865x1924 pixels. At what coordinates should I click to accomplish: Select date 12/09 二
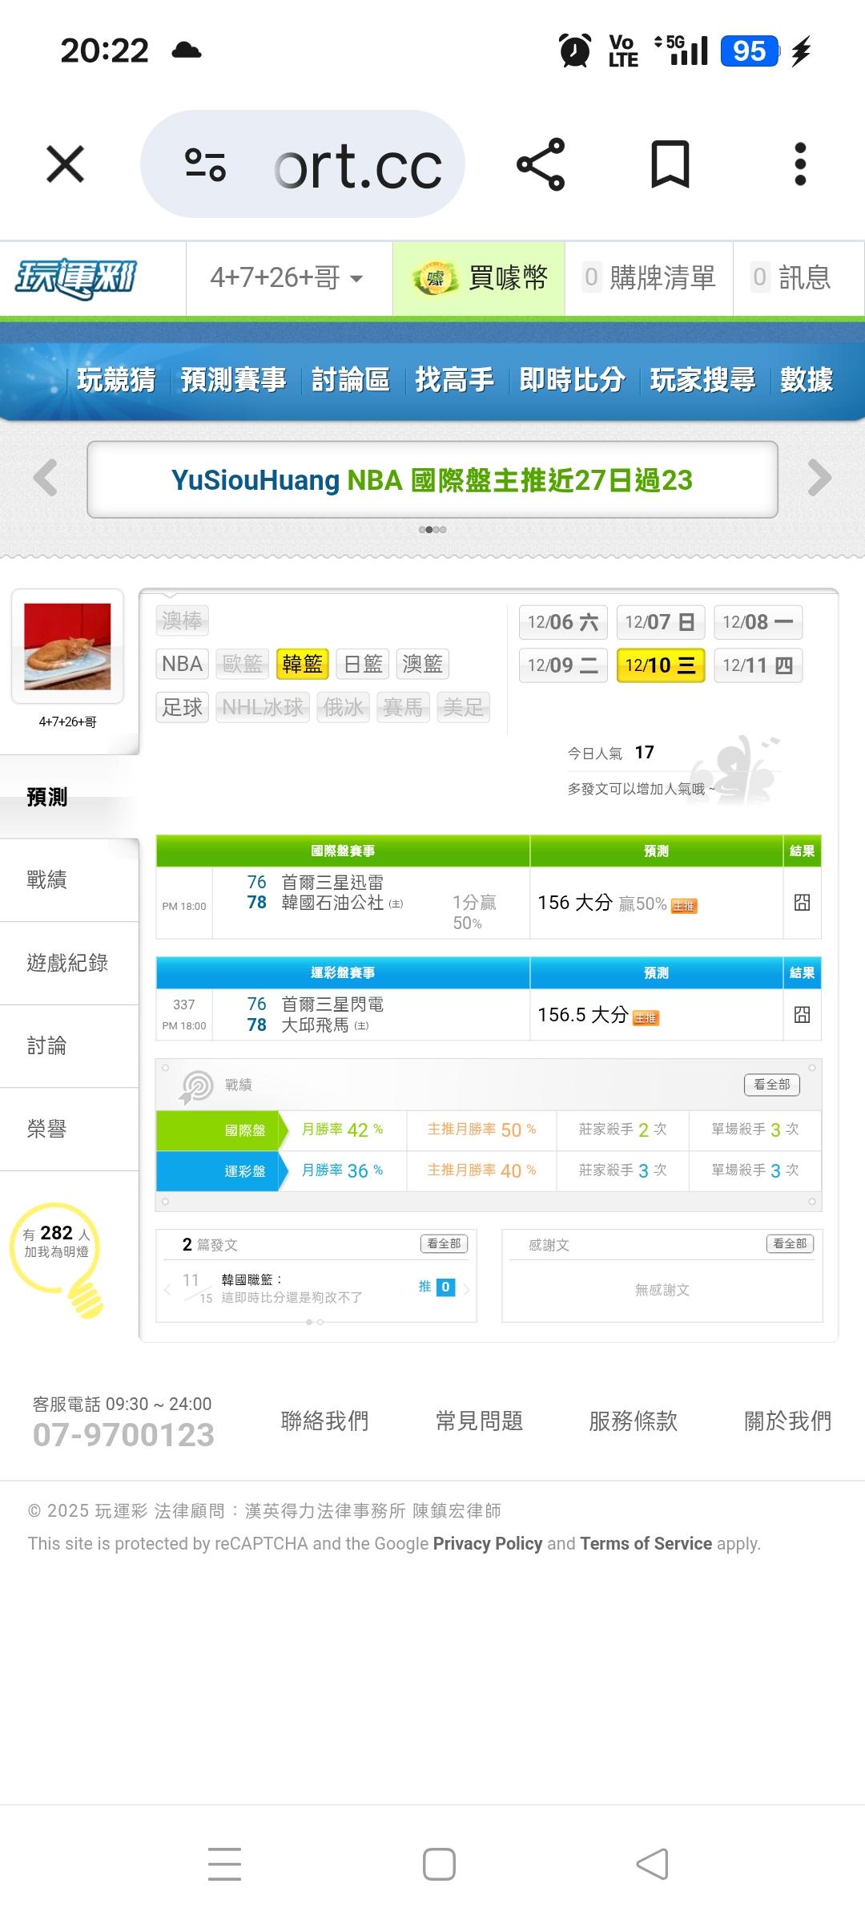[x=562, y=665]
